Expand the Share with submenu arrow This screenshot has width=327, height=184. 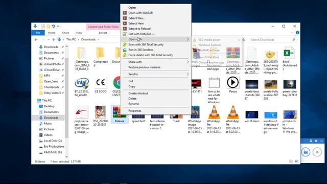[188, 62]
